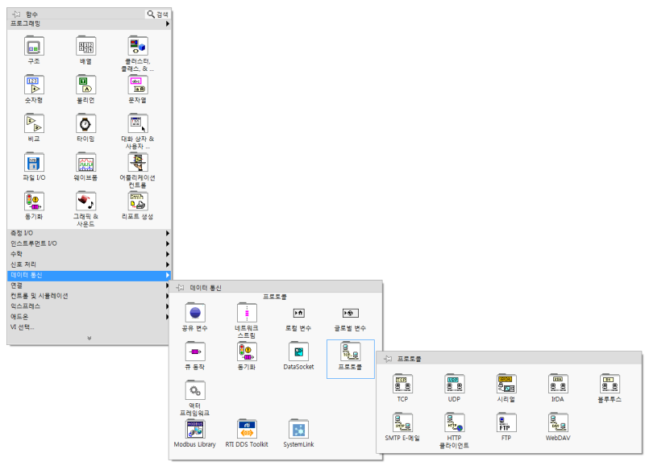Expand the 신호 처리 category arrow
Viewport: 645px width, 466px height.
click(168, 264)
